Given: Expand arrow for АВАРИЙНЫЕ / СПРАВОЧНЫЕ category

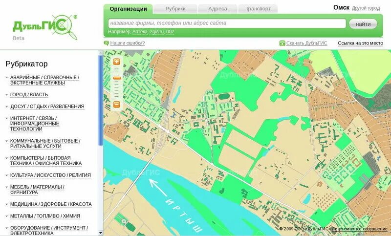Looking at the screenshot, I should (7, 78).
